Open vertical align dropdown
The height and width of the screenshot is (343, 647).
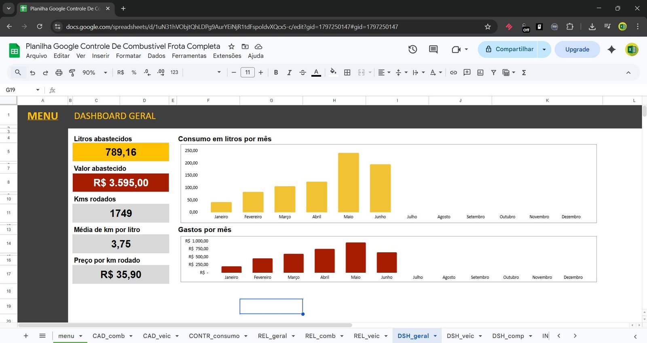click(x=402, y=73)
